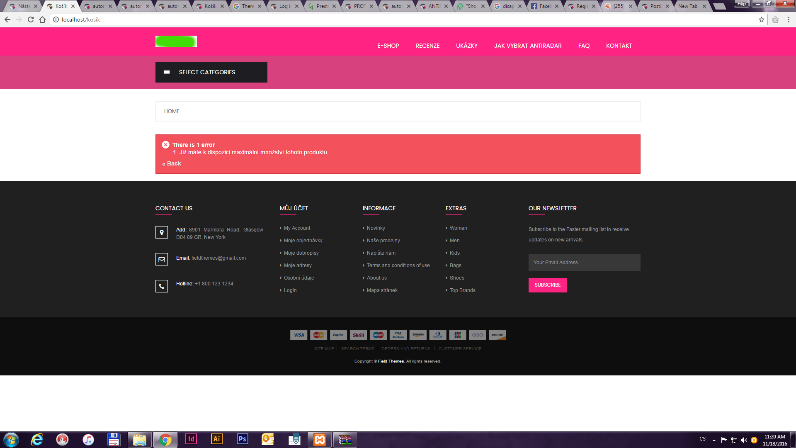Reload the page with browser refresh icon
Viewport: 796px width, 448px height.
[31, 19]
